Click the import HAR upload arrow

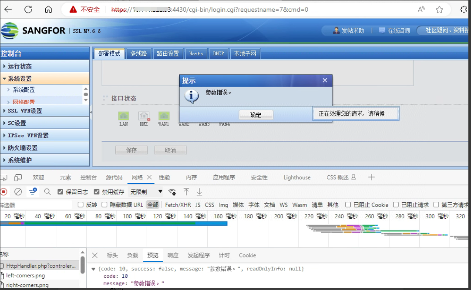coord(186,192)
